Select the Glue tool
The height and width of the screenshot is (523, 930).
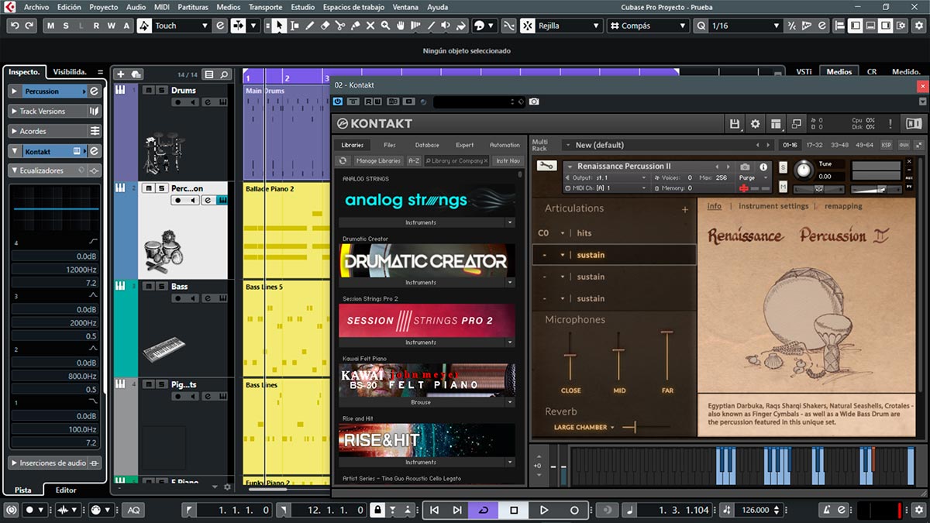coord(355,26)
